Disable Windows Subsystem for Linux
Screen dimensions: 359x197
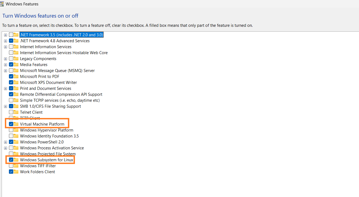pos(11,160)
